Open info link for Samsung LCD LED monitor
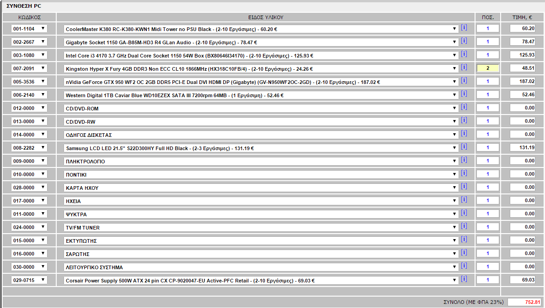The width and height of the screenshot is (545, 308). 464,146
